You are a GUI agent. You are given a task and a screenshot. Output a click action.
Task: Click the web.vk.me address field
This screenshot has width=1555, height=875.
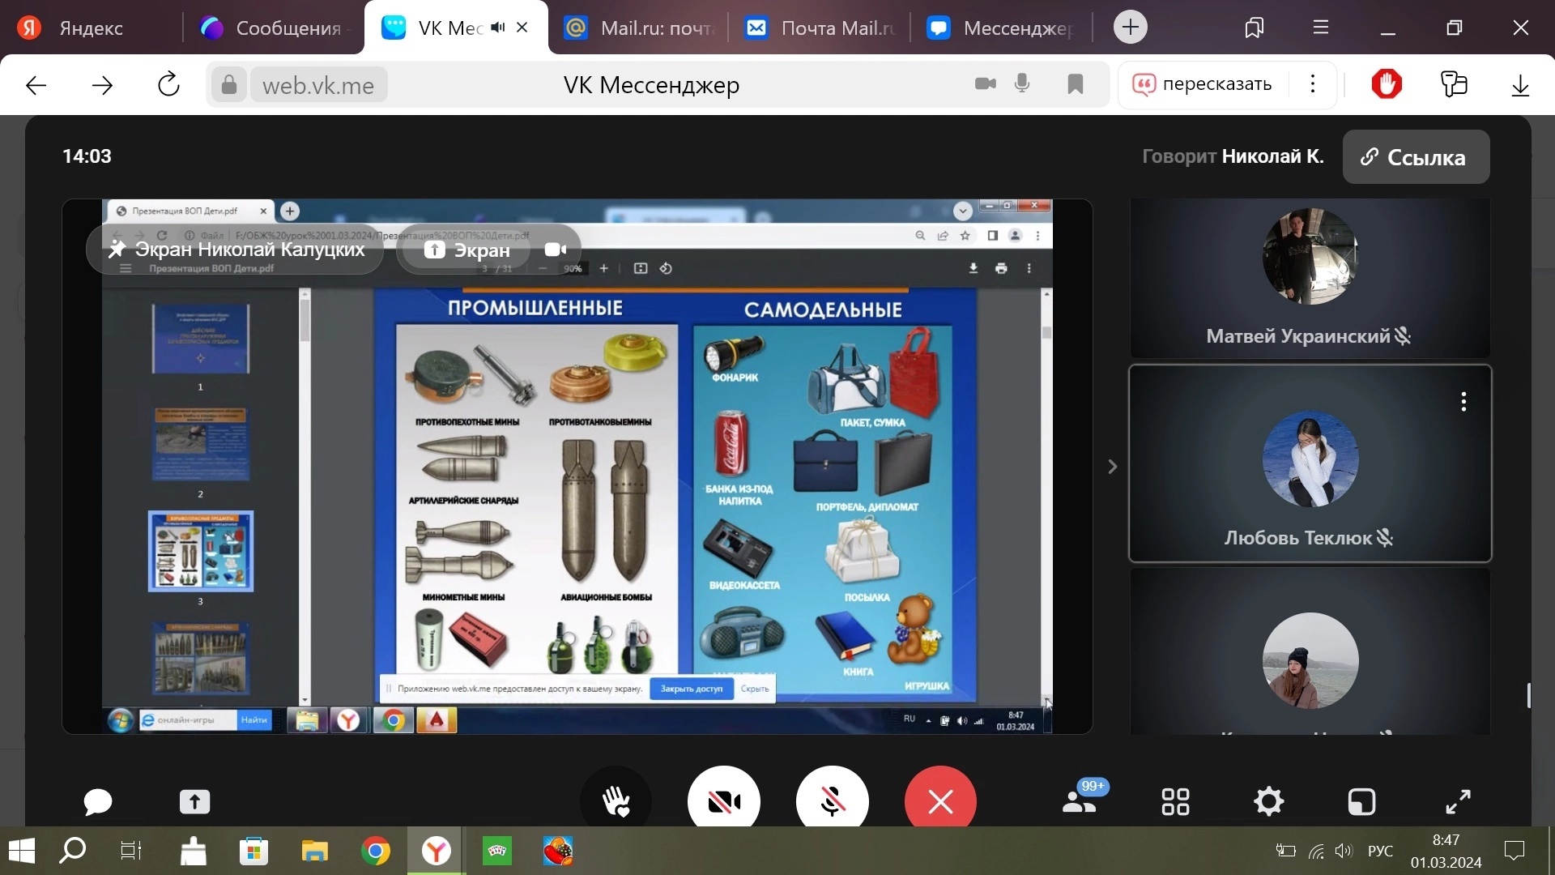[x=318, y=85]
